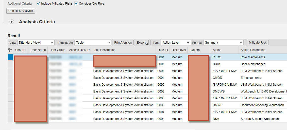The image size is (287, 130).
Task: Click Rule ID 0002 in the DMCWB row
Action: click(161, 91)
